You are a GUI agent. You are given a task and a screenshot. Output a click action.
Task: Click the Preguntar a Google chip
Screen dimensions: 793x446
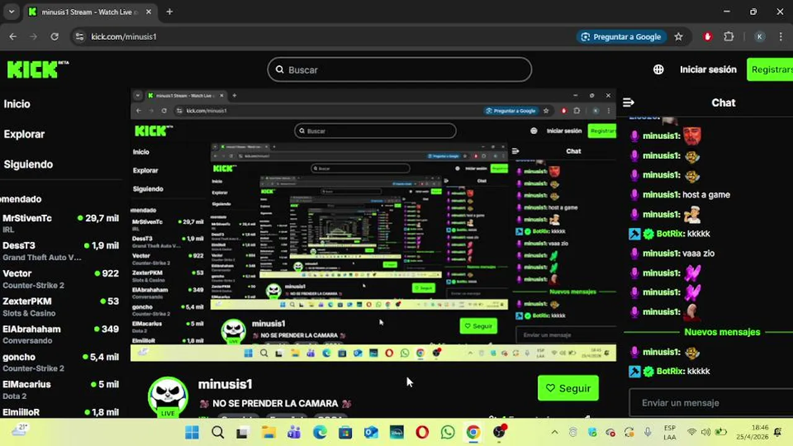coord(621,37)
